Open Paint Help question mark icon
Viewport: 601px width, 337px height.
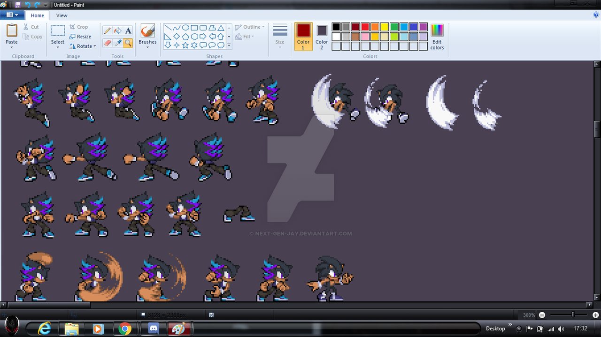(596, 15)
